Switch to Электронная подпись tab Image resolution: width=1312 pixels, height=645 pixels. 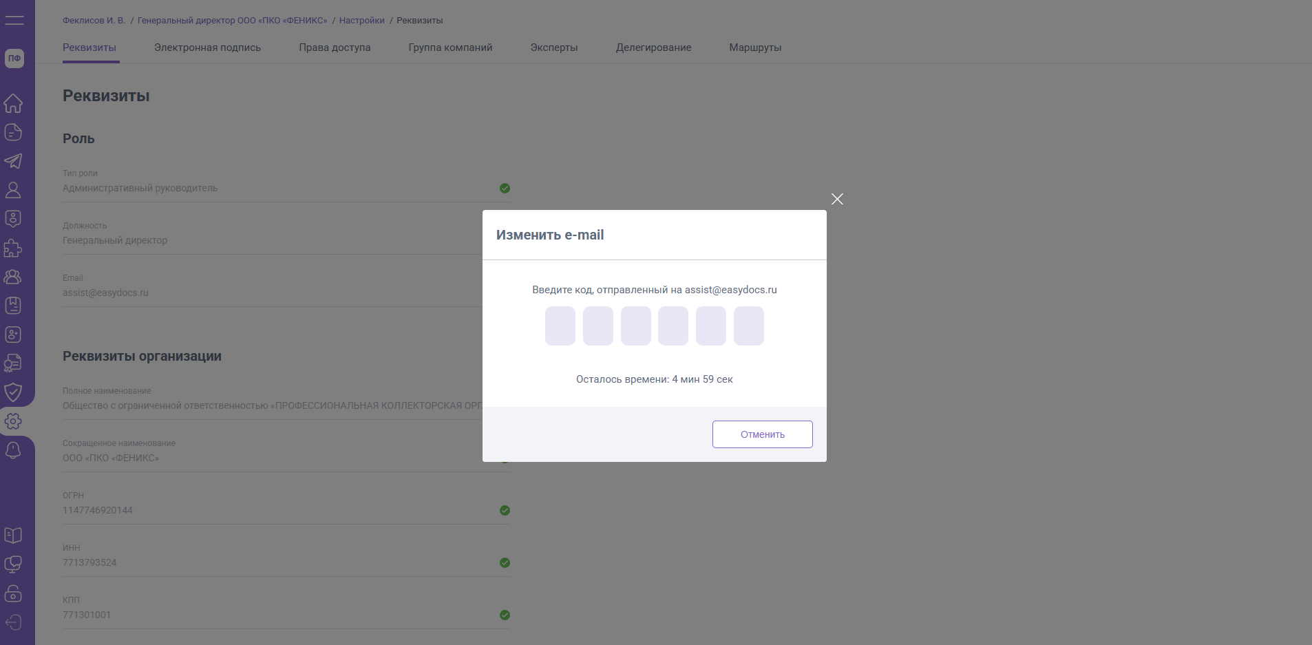207,47
